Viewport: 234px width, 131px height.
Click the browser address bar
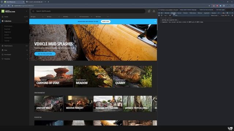click(x=110, y=6)
